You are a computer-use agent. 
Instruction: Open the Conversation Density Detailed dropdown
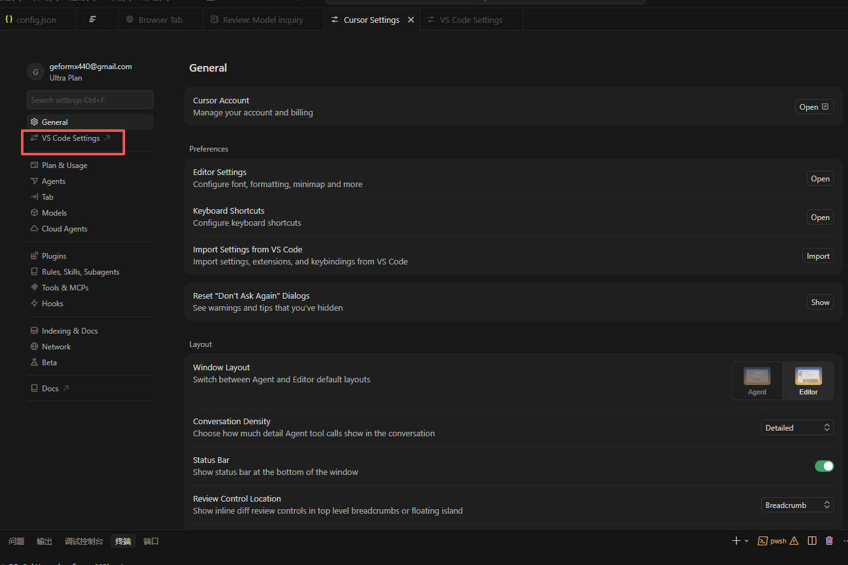click(x=797, y=428)
